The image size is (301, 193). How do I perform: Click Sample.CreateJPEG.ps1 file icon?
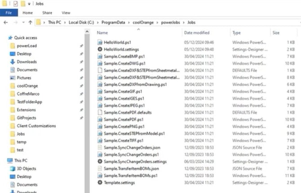[100, 105]
